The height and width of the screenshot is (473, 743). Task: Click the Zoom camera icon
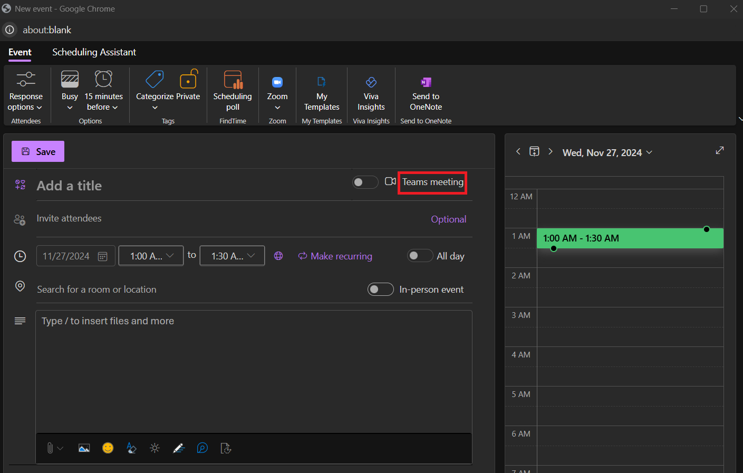(x=277, y=82)
